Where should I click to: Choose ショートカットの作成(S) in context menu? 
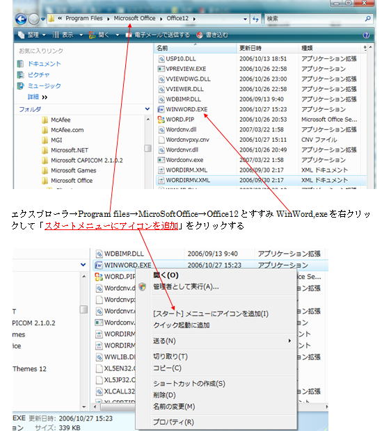189,384
